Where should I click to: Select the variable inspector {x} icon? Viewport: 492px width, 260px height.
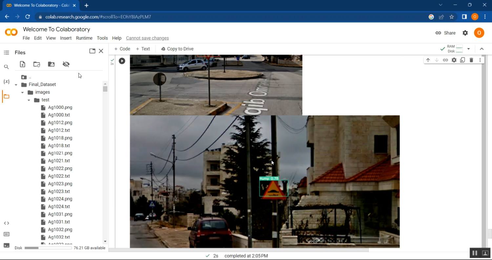(6, 82)
